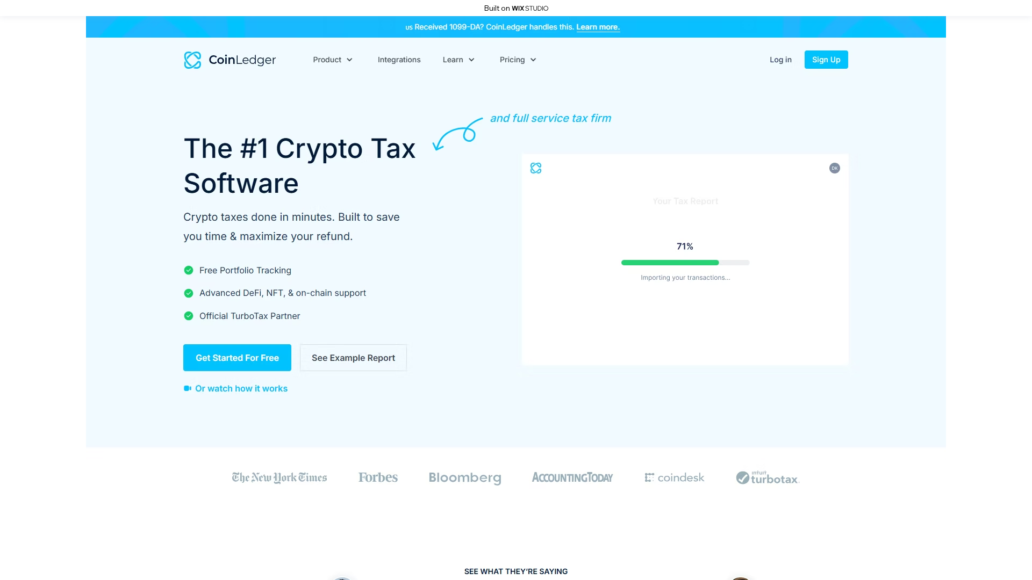Click the Importing your transactions text

pos(685,278)
